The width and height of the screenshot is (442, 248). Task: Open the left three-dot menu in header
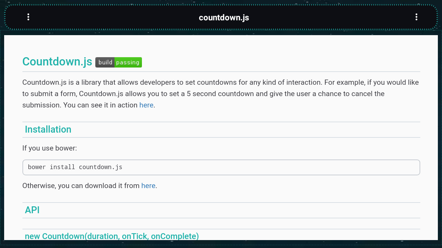tap(28, 17)
